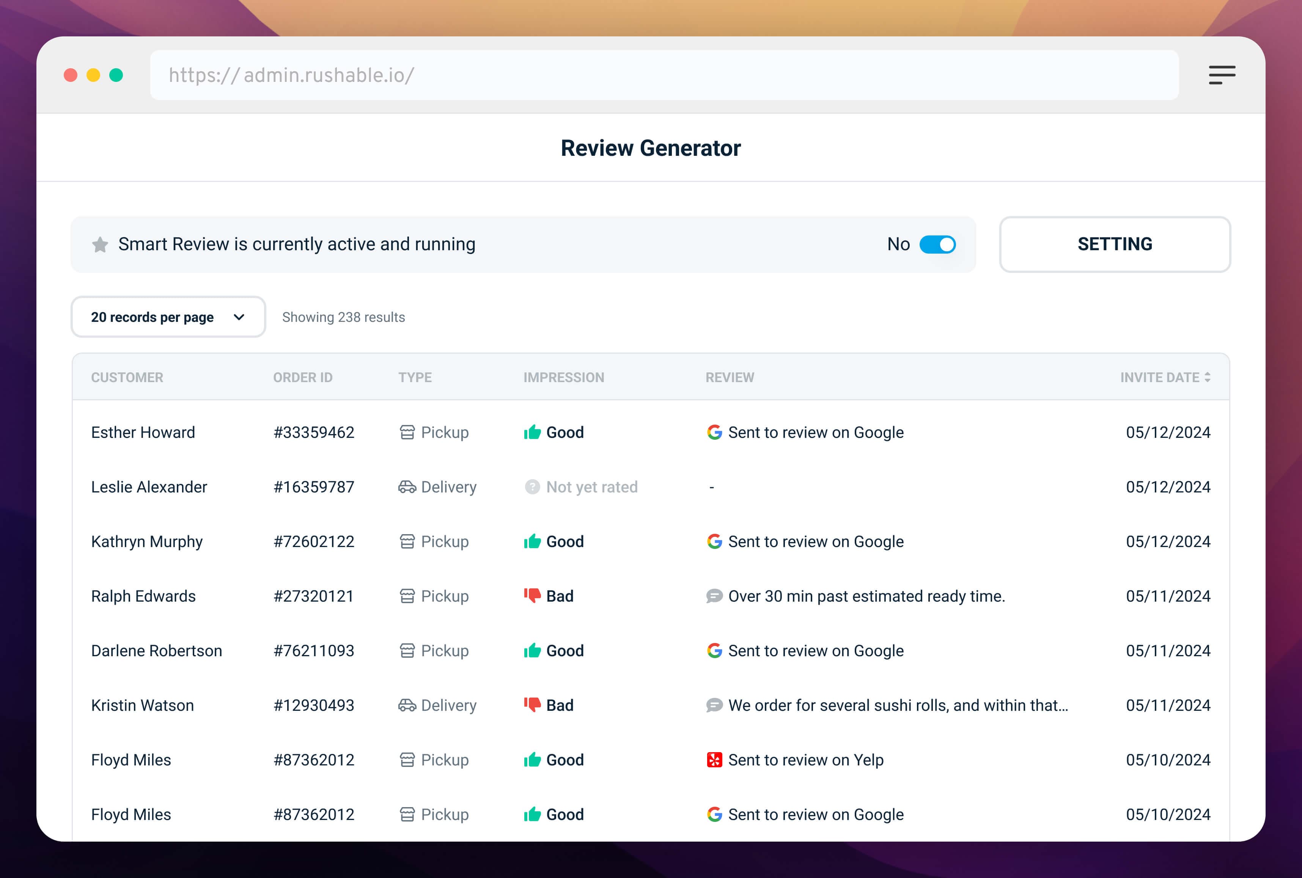1302x878 pixels.
Task: Open the 20 records per page dropdown
Action: [x=168, y=317]
